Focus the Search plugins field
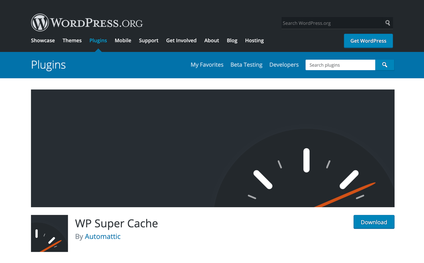Screen dimensions: 424x263 [340, 65]
